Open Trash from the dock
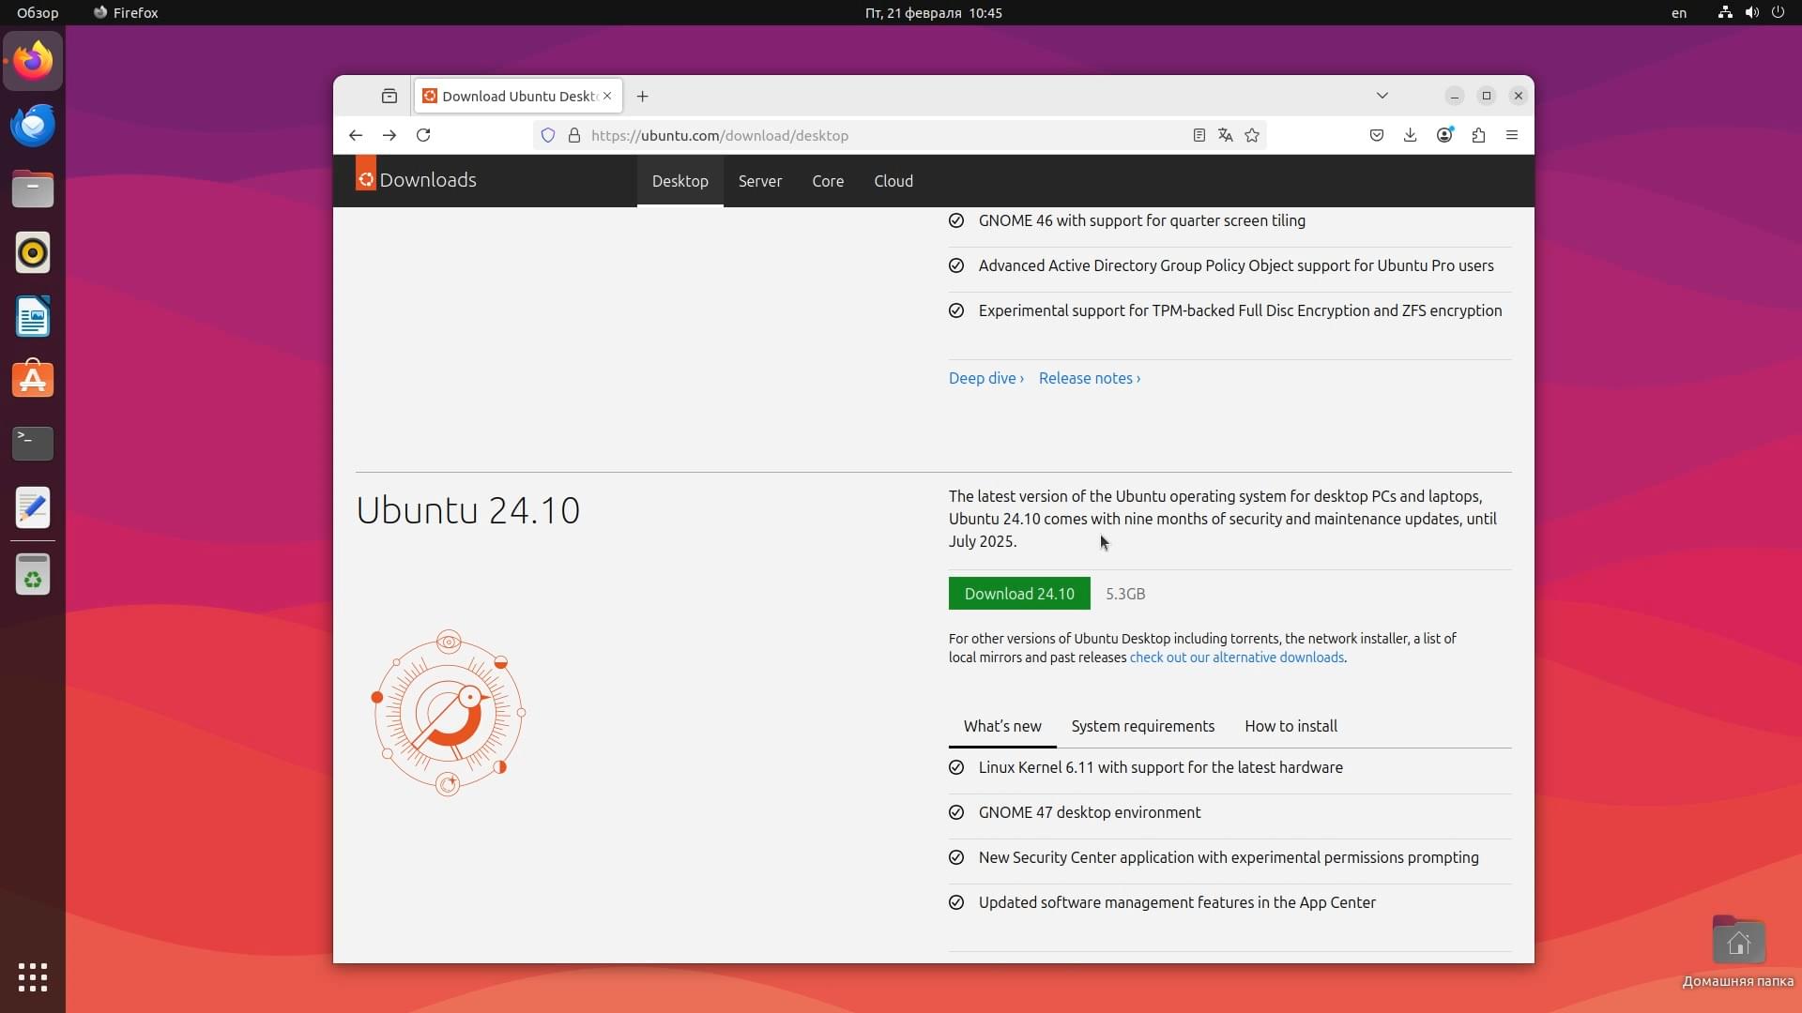This screenshot has height=1013, width=1802. tap(33, 574)
